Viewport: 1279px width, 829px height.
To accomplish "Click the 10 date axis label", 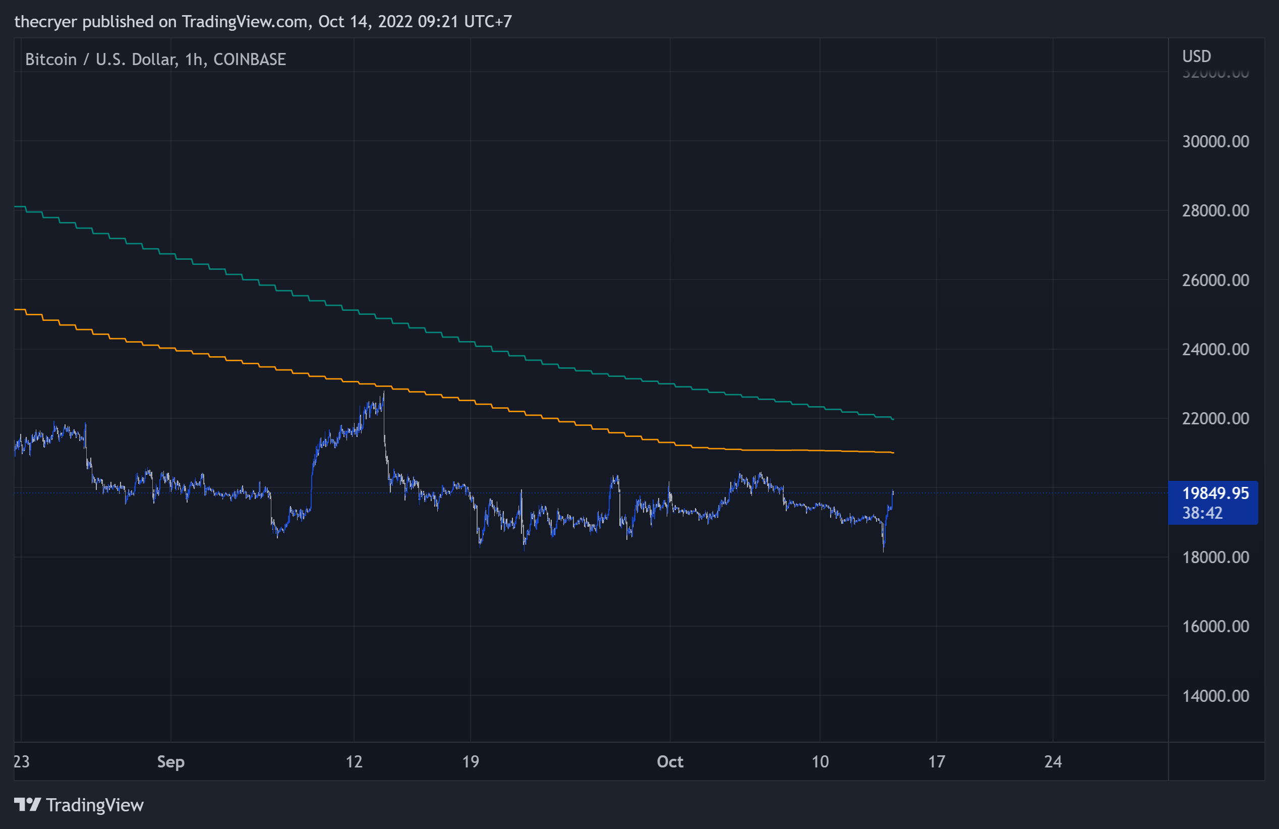I will click(820, 762).
